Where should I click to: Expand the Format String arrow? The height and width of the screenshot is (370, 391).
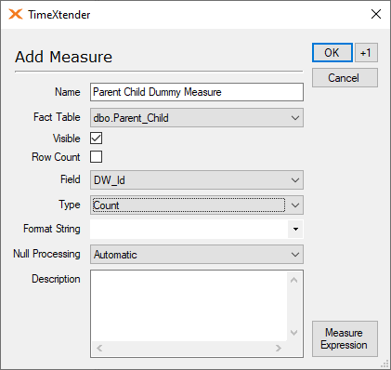295,230
